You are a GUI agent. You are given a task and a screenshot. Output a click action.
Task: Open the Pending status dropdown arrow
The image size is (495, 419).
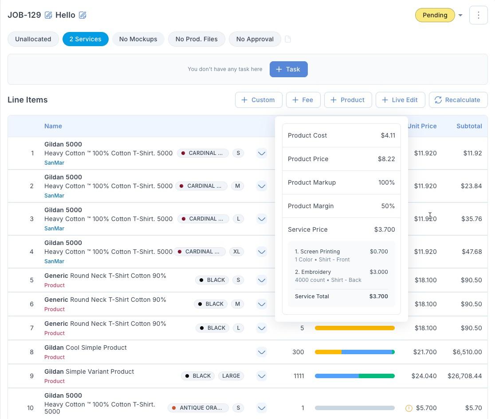click(460, 15)
